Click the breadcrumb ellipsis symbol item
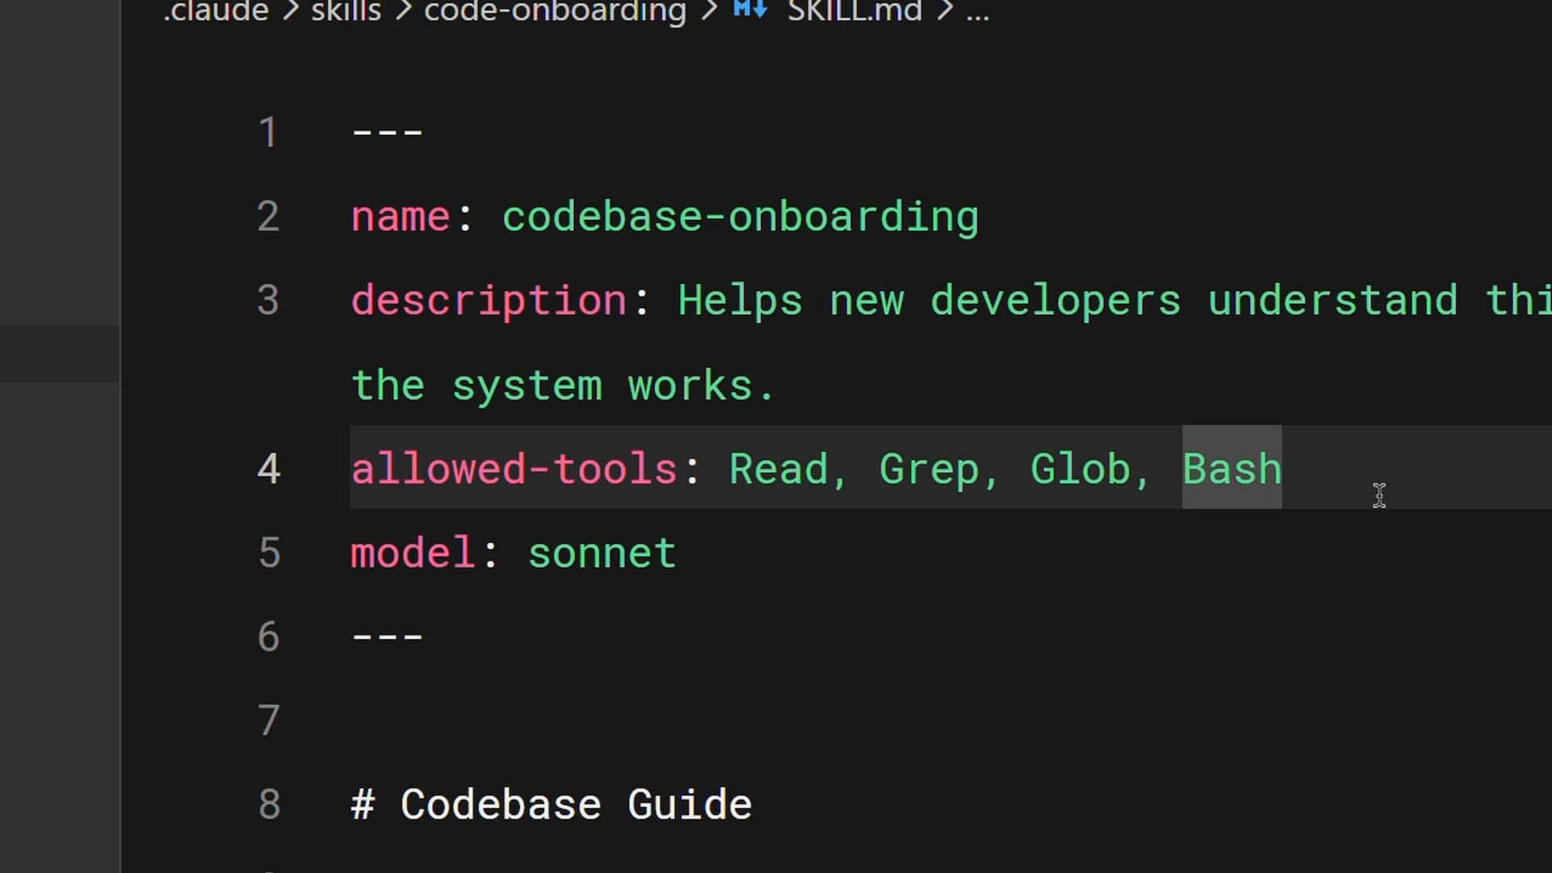Image resolution: width=1552 pixels, height=873 pixels. click(977, 11)
